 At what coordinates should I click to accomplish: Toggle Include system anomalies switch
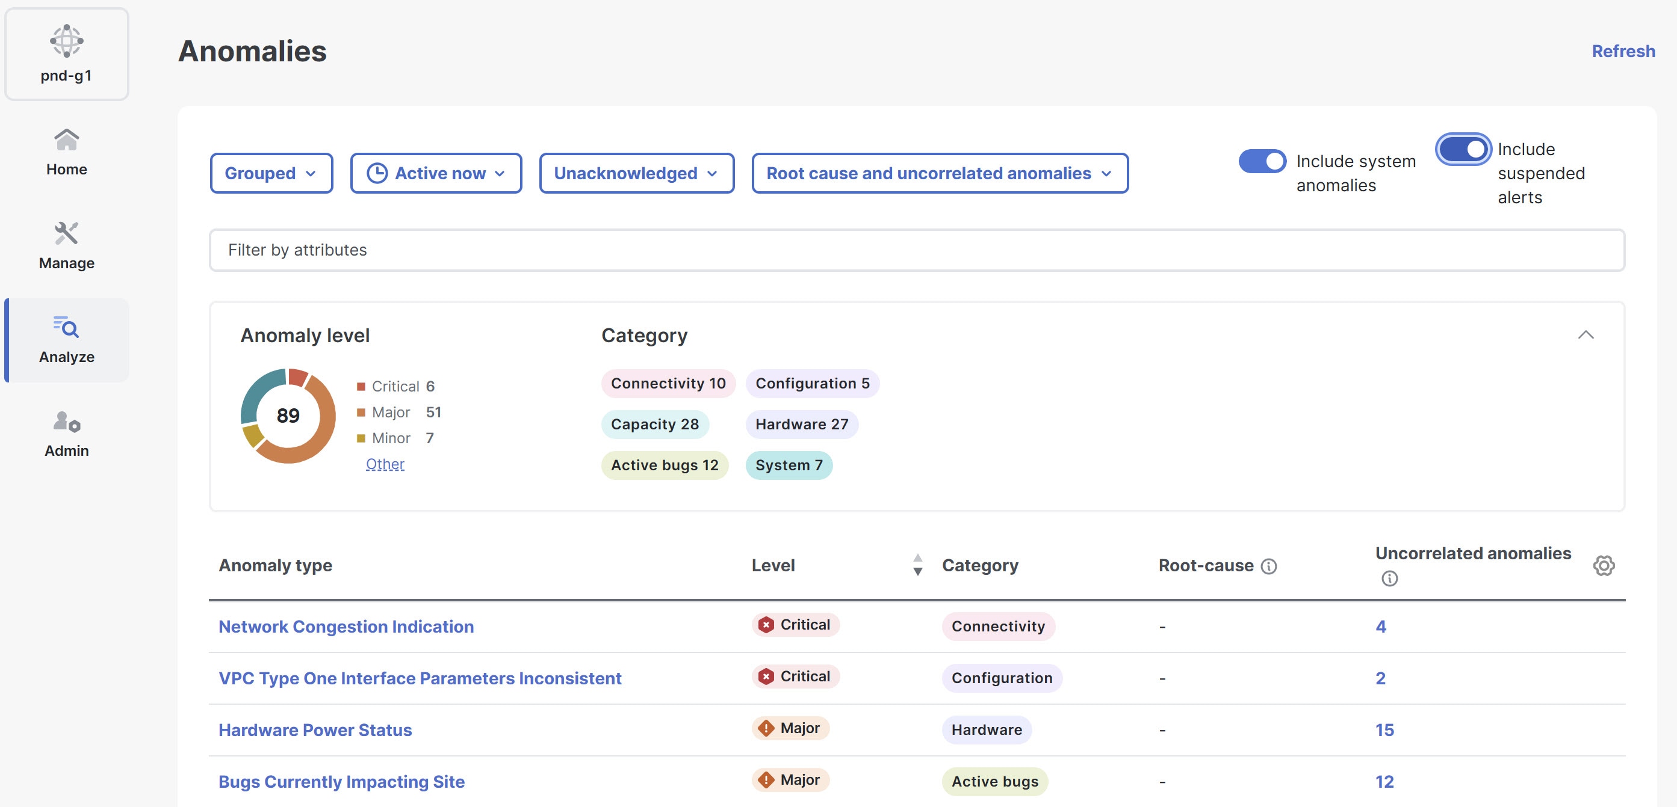pyautogui.click(x=1262, y=161)
